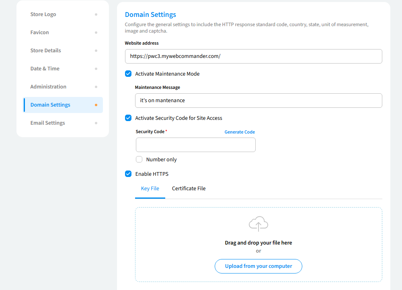402x290 pixels.
Task: Toggle the Enable HTTPS checkbox
Action: coord(128,174)
